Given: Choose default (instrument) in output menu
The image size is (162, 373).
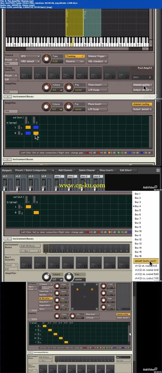Looking at the screenshot, I should [x=146, y=261].
